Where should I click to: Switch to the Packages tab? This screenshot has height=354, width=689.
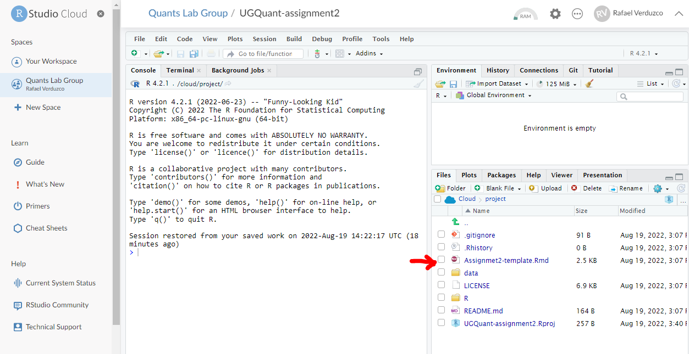point(501,175)
